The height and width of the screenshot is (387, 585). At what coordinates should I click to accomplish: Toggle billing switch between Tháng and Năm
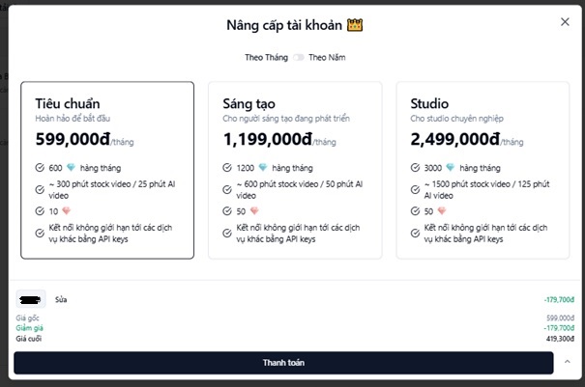(x=299, y=57)
